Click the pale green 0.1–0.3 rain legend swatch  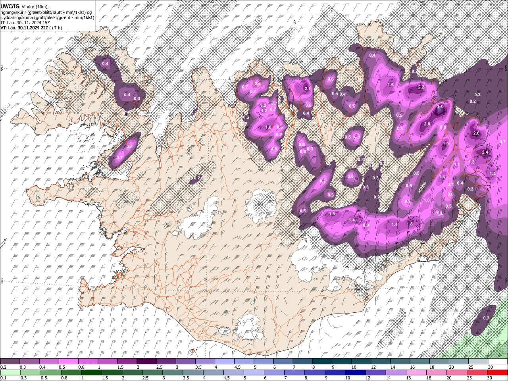[x=10, y=373]
